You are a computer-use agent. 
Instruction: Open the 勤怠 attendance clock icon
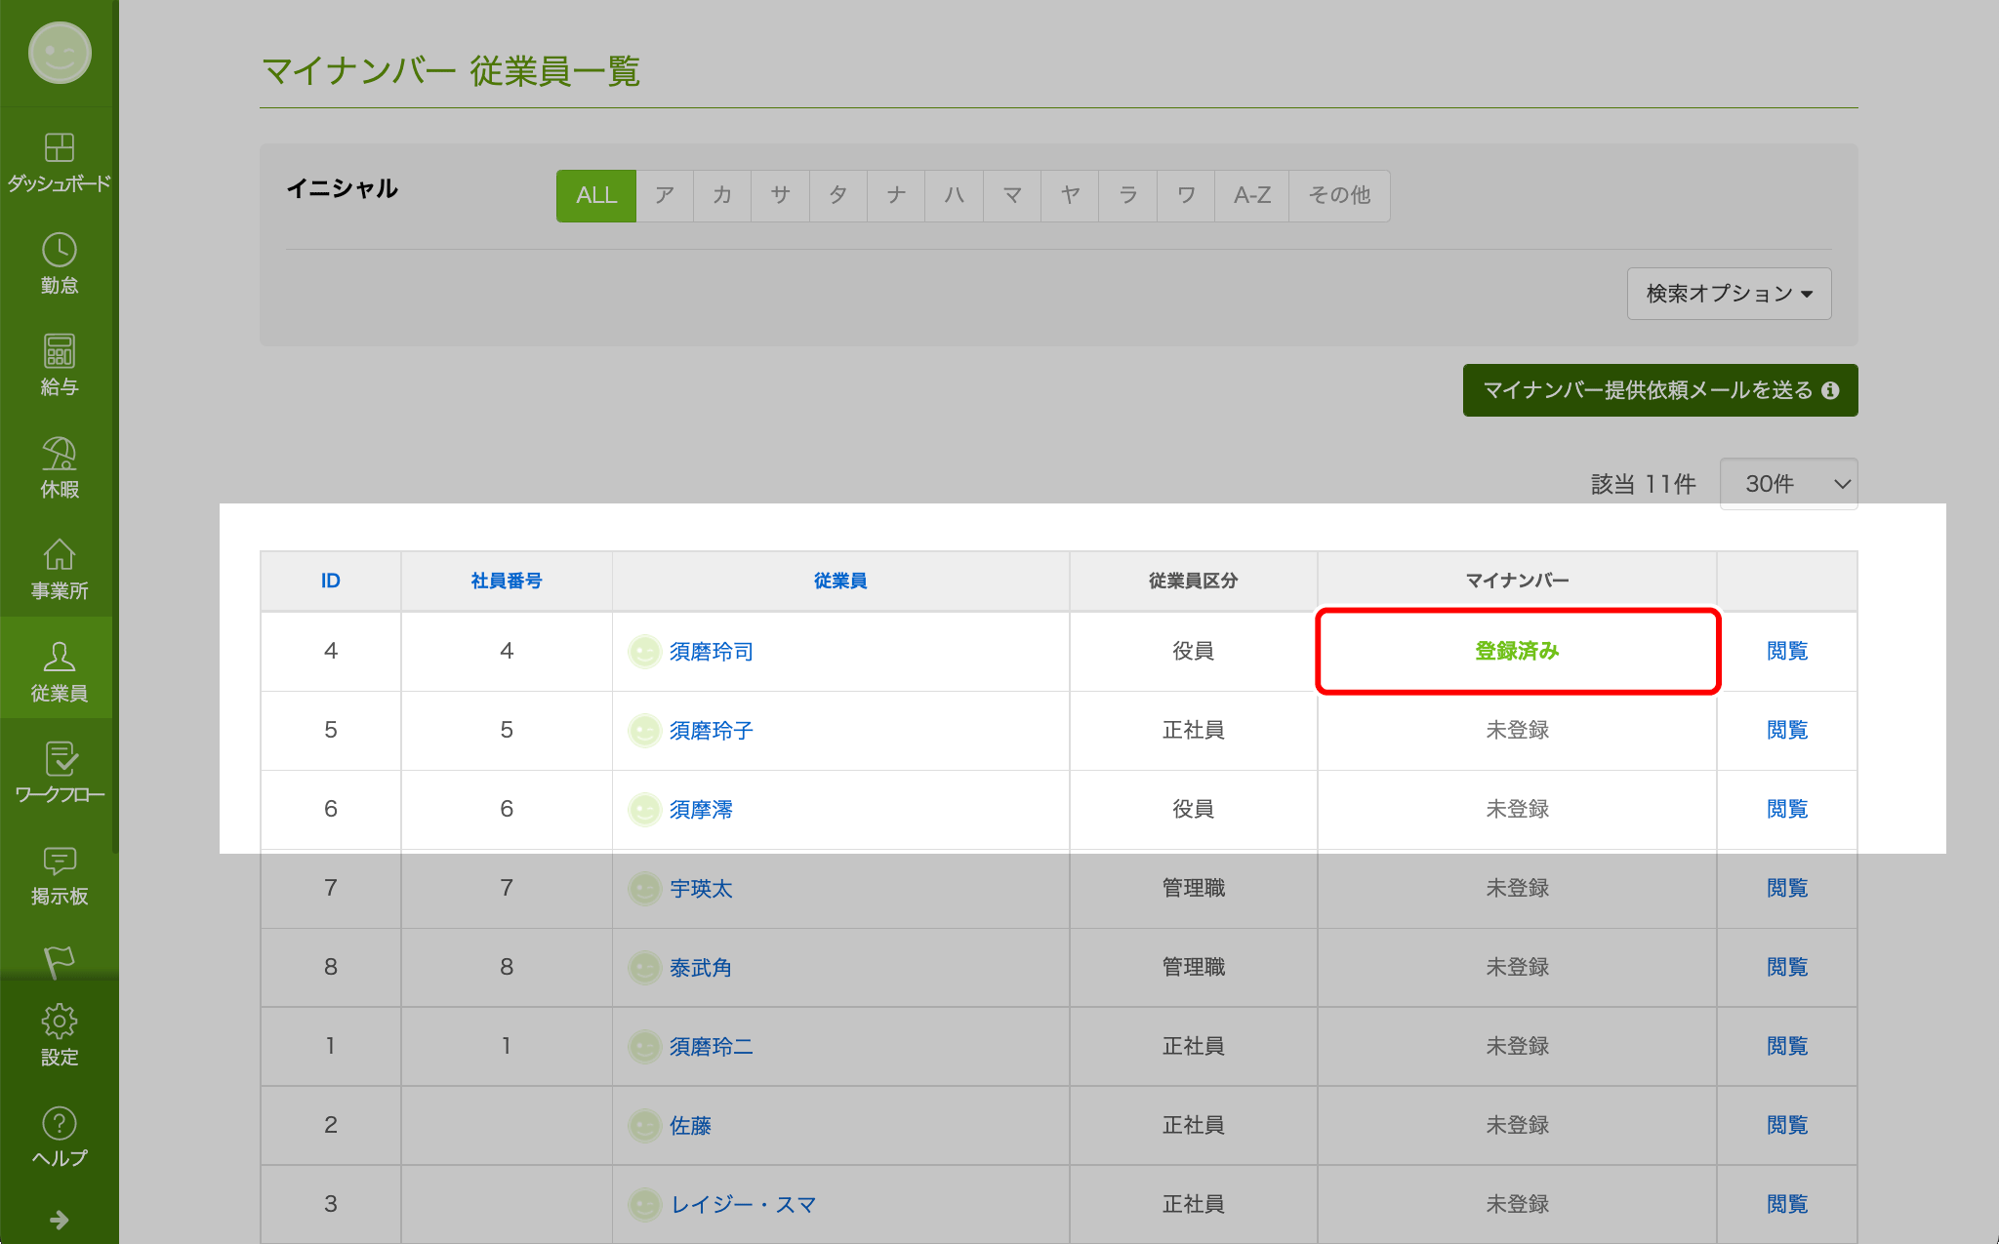point(59,250)
